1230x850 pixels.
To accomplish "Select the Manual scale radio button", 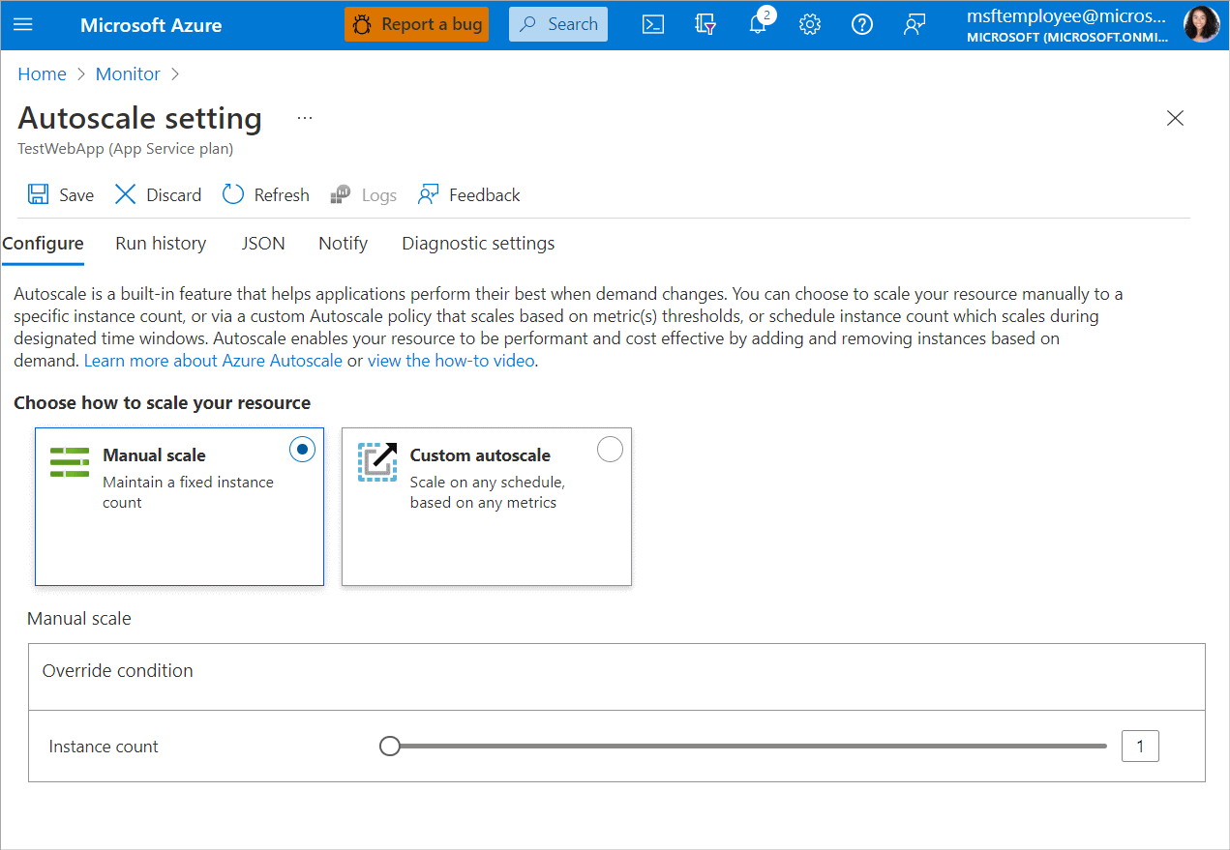I will [x=303, y=450].
